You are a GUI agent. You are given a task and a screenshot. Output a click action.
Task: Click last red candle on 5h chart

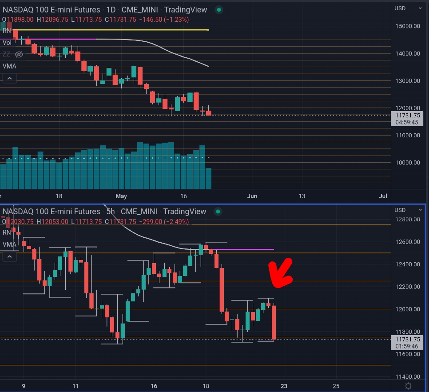(x=274, y=323)
